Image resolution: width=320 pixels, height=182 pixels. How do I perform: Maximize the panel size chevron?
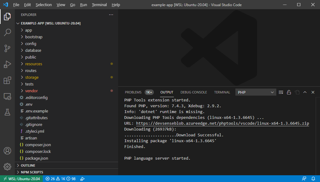click(x=305, y=92)
